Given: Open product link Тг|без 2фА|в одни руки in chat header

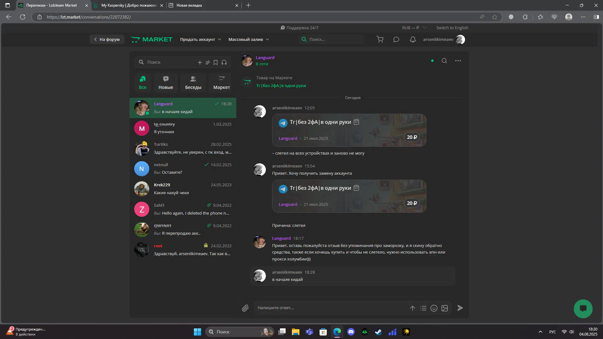Looking at the screenshot, I should point(281,85).
